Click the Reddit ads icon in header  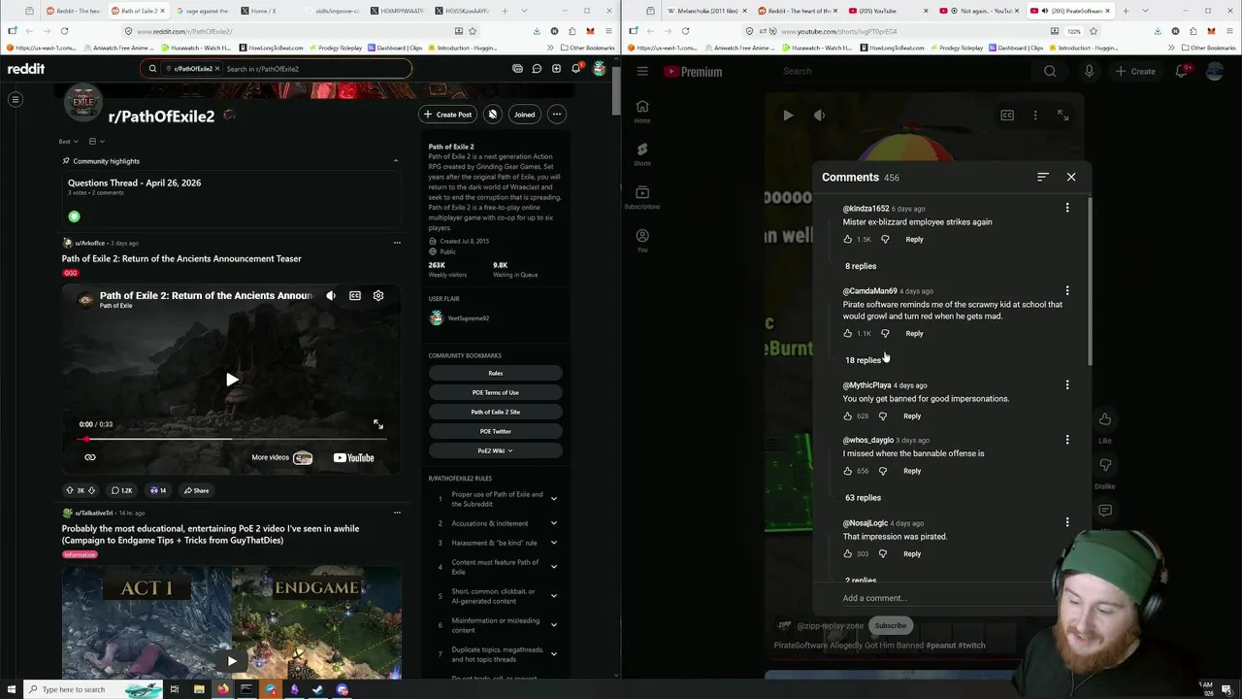point(517,69)
